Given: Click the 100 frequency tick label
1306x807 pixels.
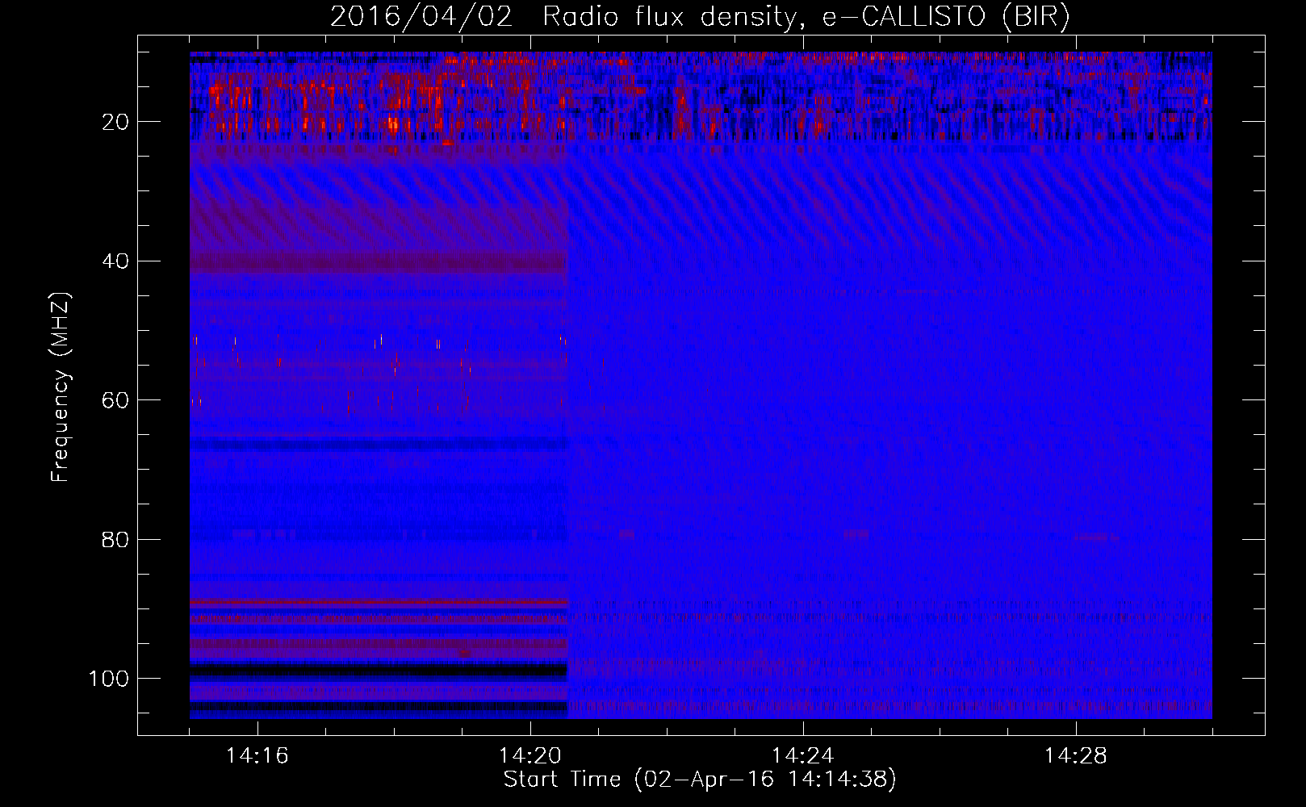Looking at the screenshot, I should click(x=109, y=679).
